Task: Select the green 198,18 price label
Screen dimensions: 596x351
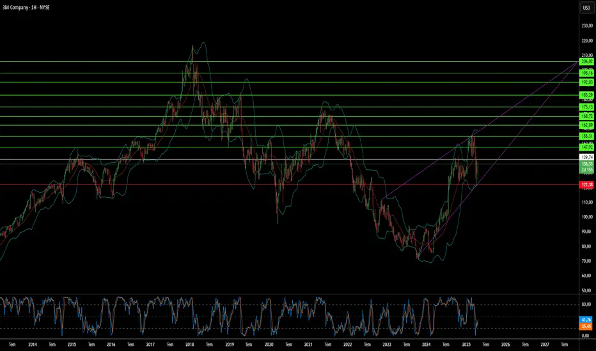Action: coord(587,73)
